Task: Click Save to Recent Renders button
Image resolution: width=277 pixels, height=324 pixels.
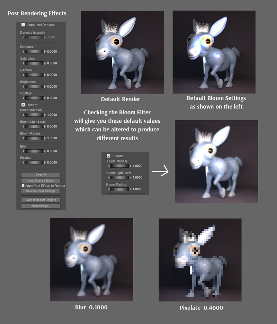Action: pyautogui.click(x=41, y=200)
